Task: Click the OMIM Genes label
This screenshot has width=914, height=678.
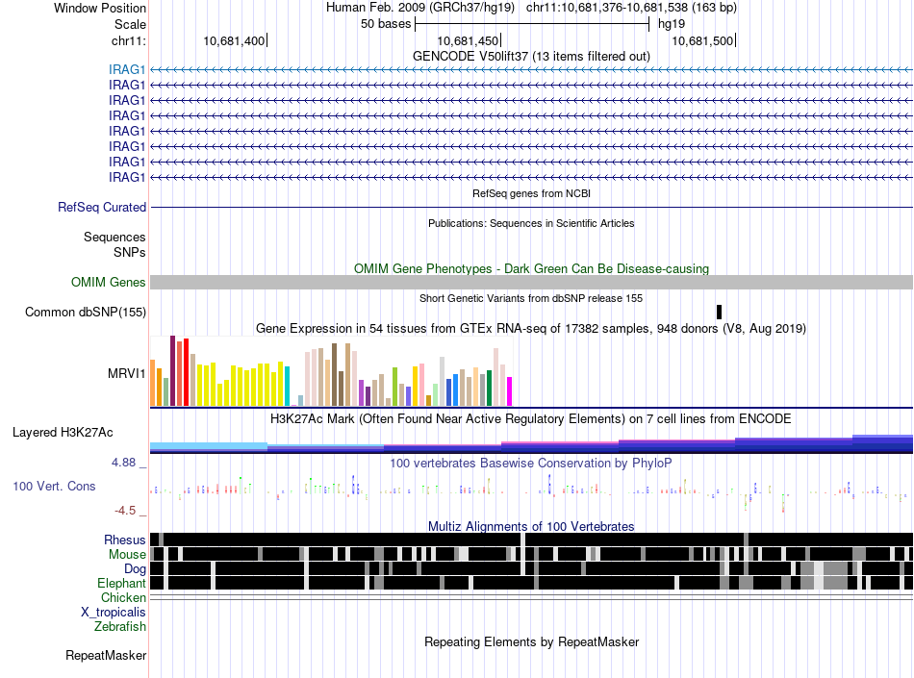Action: pos(109,283)
